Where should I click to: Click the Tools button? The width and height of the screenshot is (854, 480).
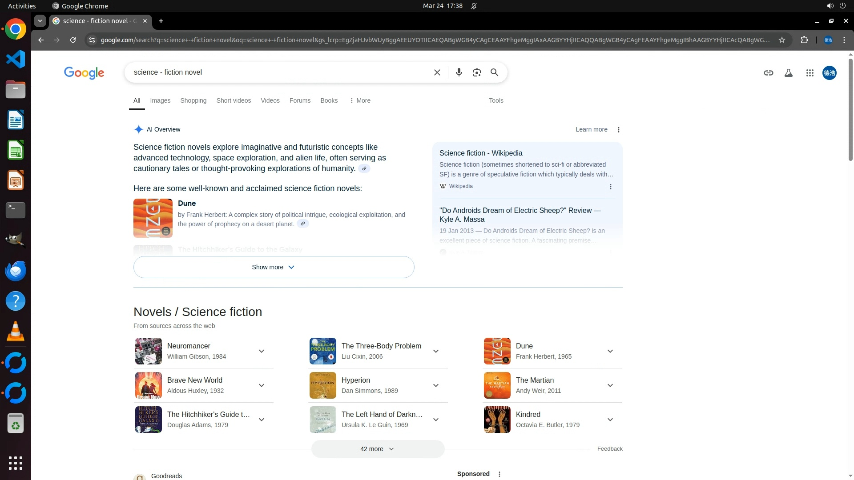click(x=496, y=100)
